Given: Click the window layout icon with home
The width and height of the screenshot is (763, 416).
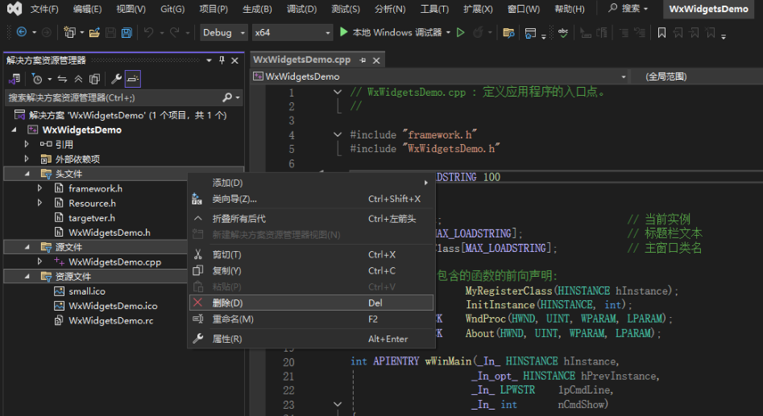Looking at the screenshot, I should [x=530, y=32].
